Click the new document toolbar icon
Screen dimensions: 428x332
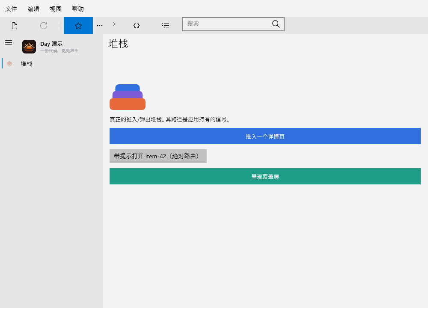[x=15, y=26]
